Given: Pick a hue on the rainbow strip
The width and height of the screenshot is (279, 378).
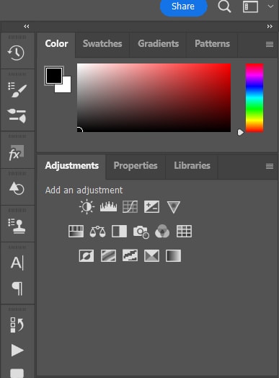Looking at the screenshot, I should 254,98.
